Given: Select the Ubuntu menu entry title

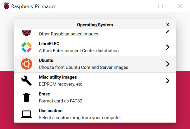Looking at the screenshot, I should pyautogui.click(x=46, y=60).
